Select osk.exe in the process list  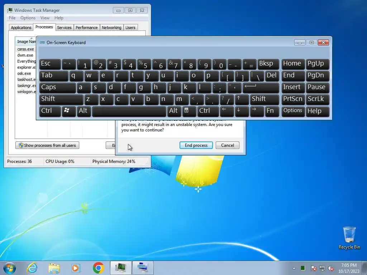[x=24, y=73]
